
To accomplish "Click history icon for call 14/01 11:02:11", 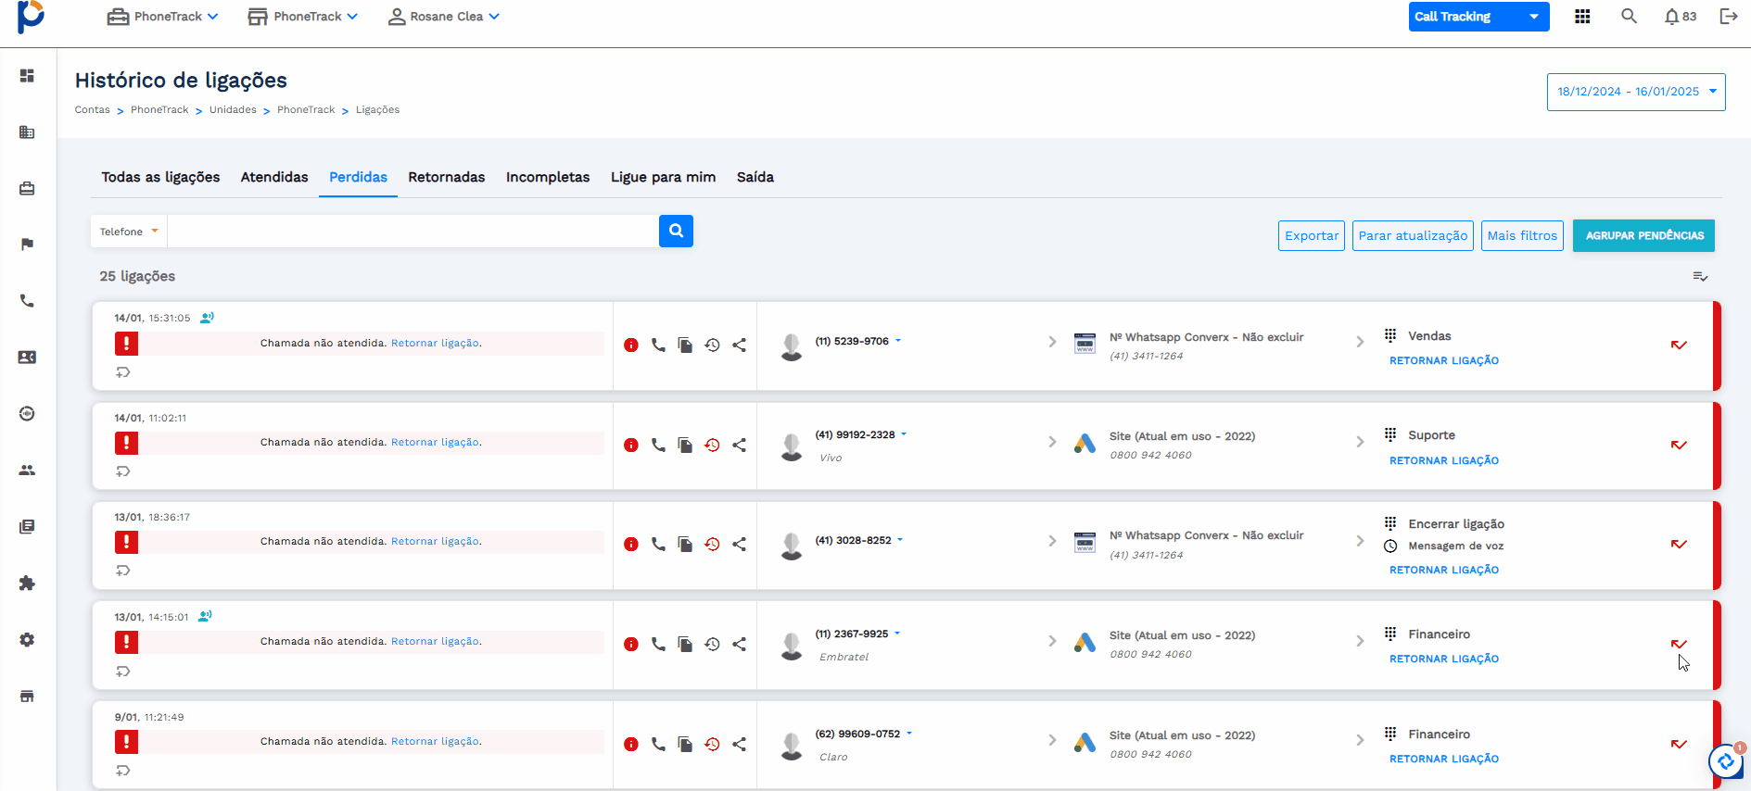I will click(x=712, y=445).
